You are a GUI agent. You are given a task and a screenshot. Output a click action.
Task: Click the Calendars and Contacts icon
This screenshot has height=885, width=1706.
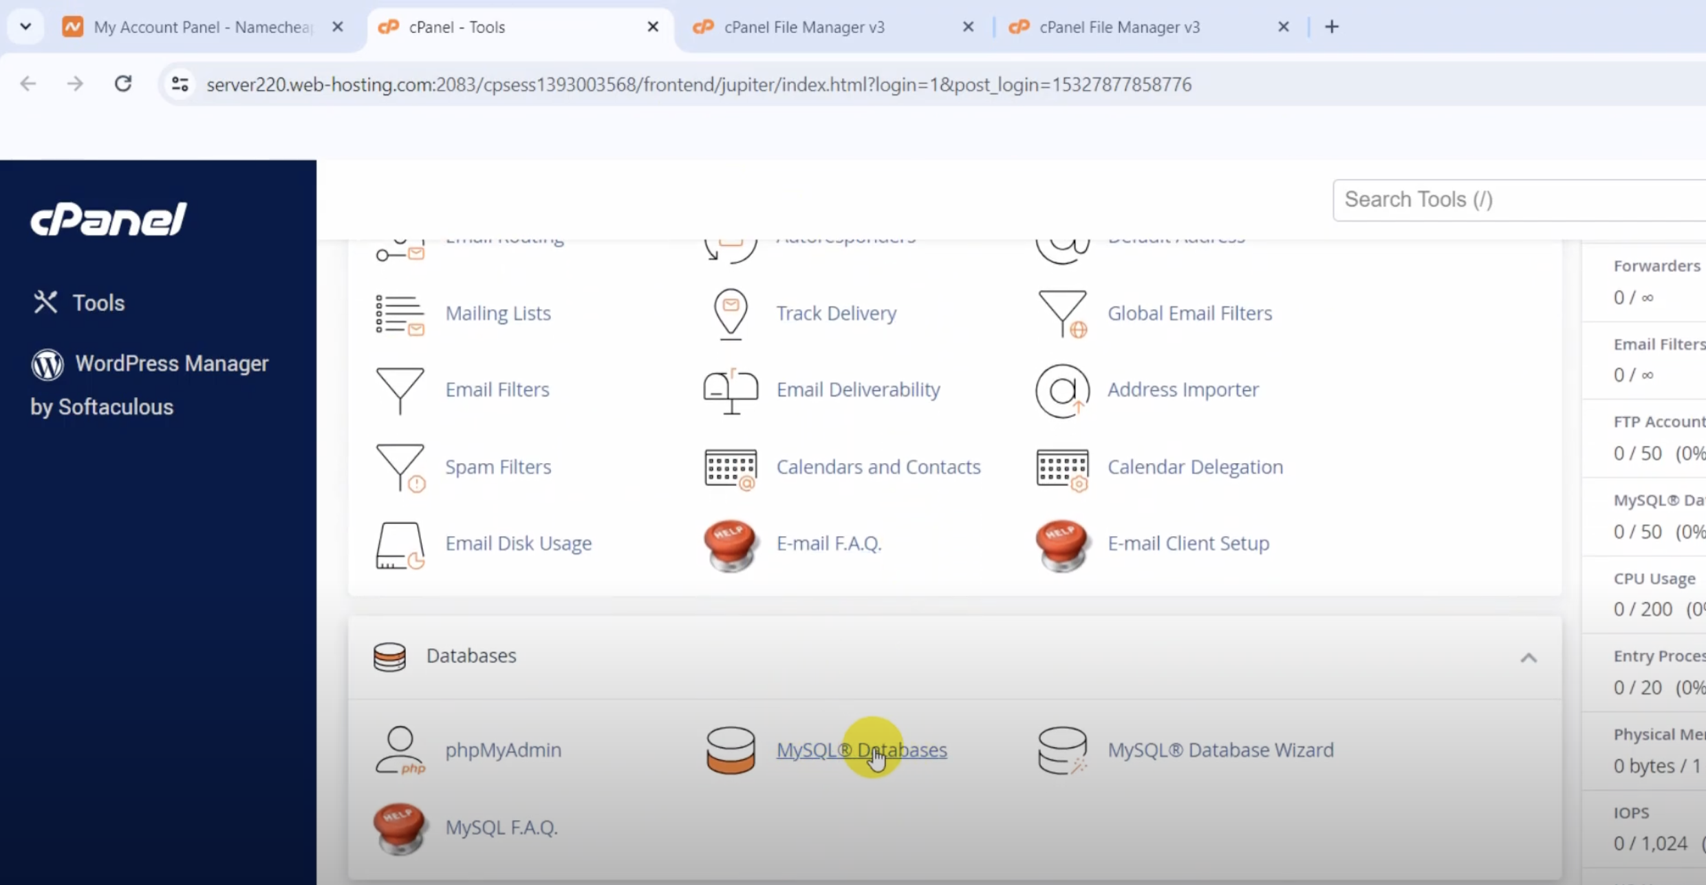tap(731, 469)
